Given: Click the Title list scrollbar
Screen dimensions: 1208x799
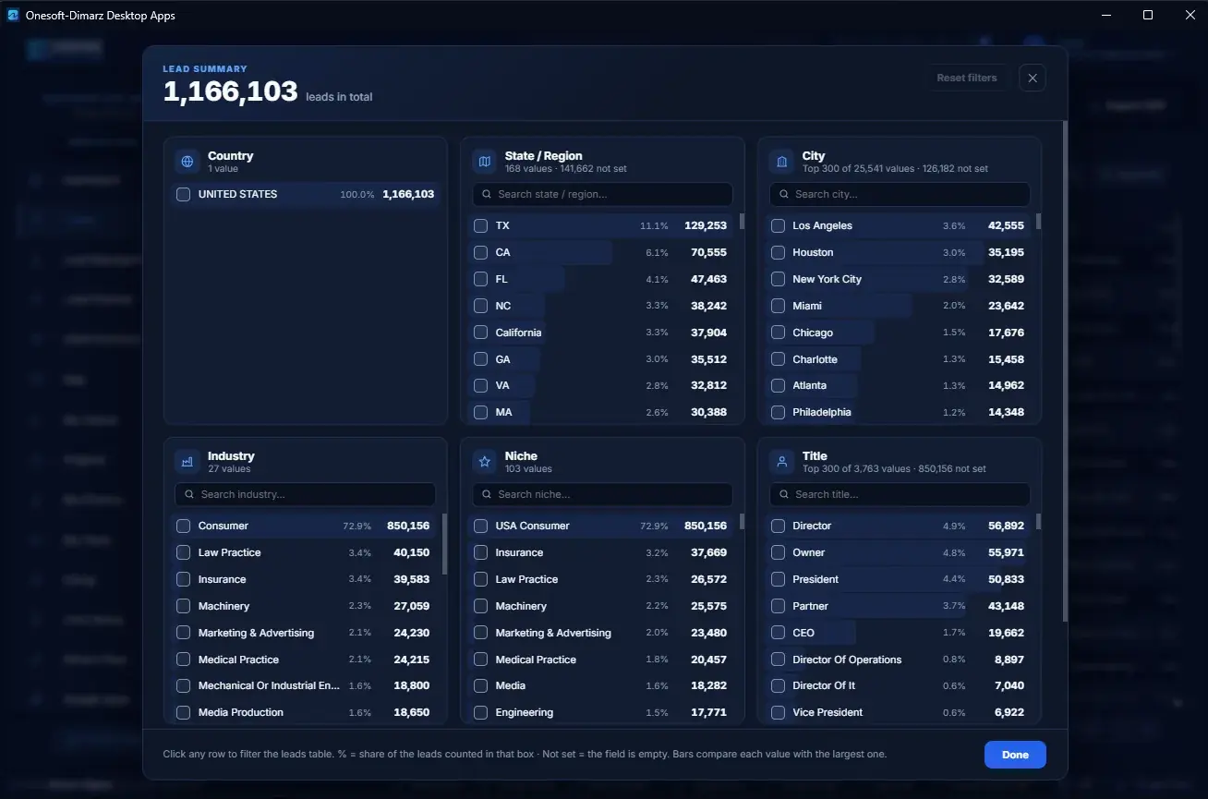Looking at the screenshot, I should point(1038,522).
